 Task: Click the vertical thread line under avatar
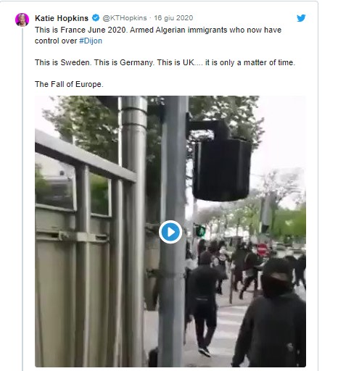[x=22, y=199]
